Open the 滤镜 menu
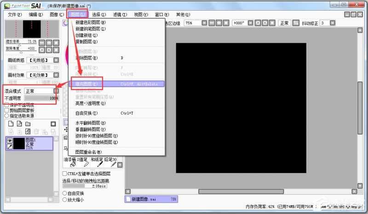 (120, 15)
